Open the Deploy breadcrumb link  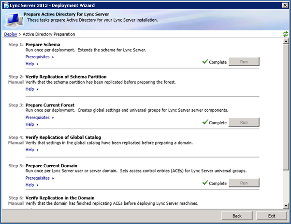point(10,35)
